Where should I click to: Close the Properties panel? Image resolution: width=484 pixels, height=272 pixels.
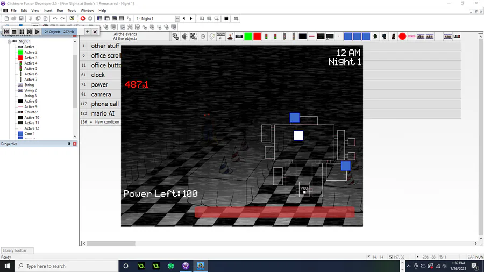pyautogui.click(x=75, y=144)
